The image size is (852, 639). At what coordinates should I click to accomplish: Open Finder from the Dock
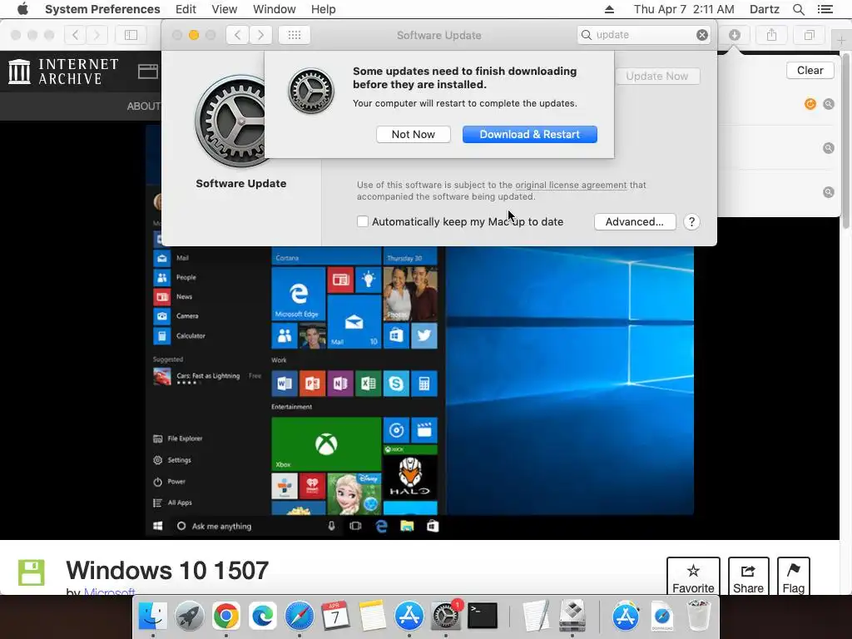coord(153,617)
